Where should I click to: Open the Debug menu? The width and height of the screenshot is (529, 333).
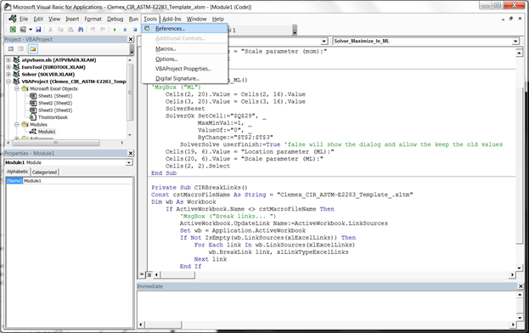(115, 19)
